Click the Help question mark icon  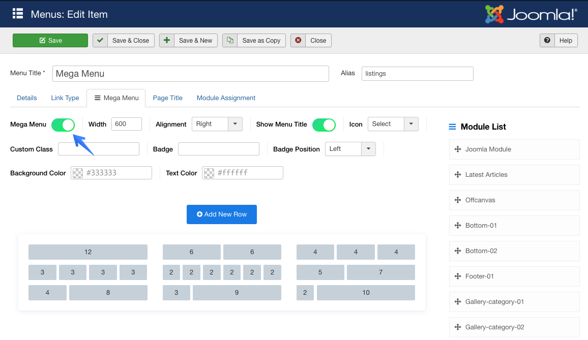point(547,41)
